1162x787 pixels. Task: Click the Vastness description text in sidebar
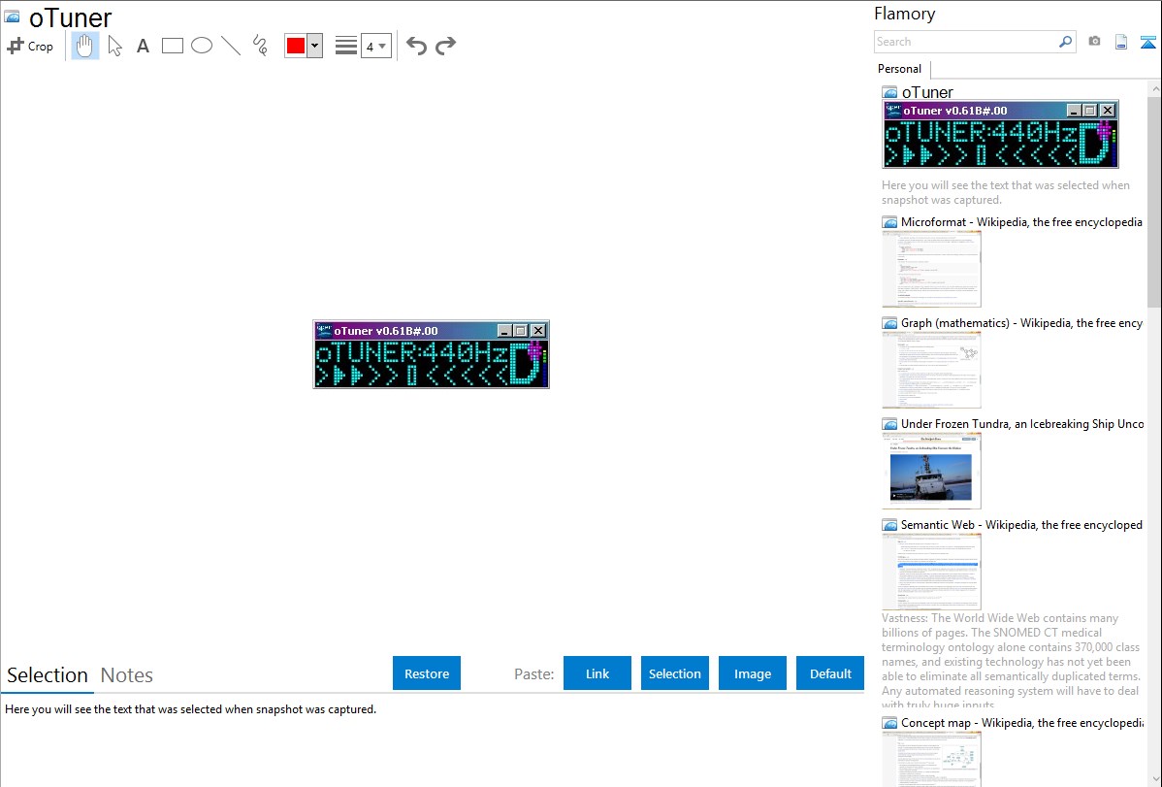point(1012,661)
